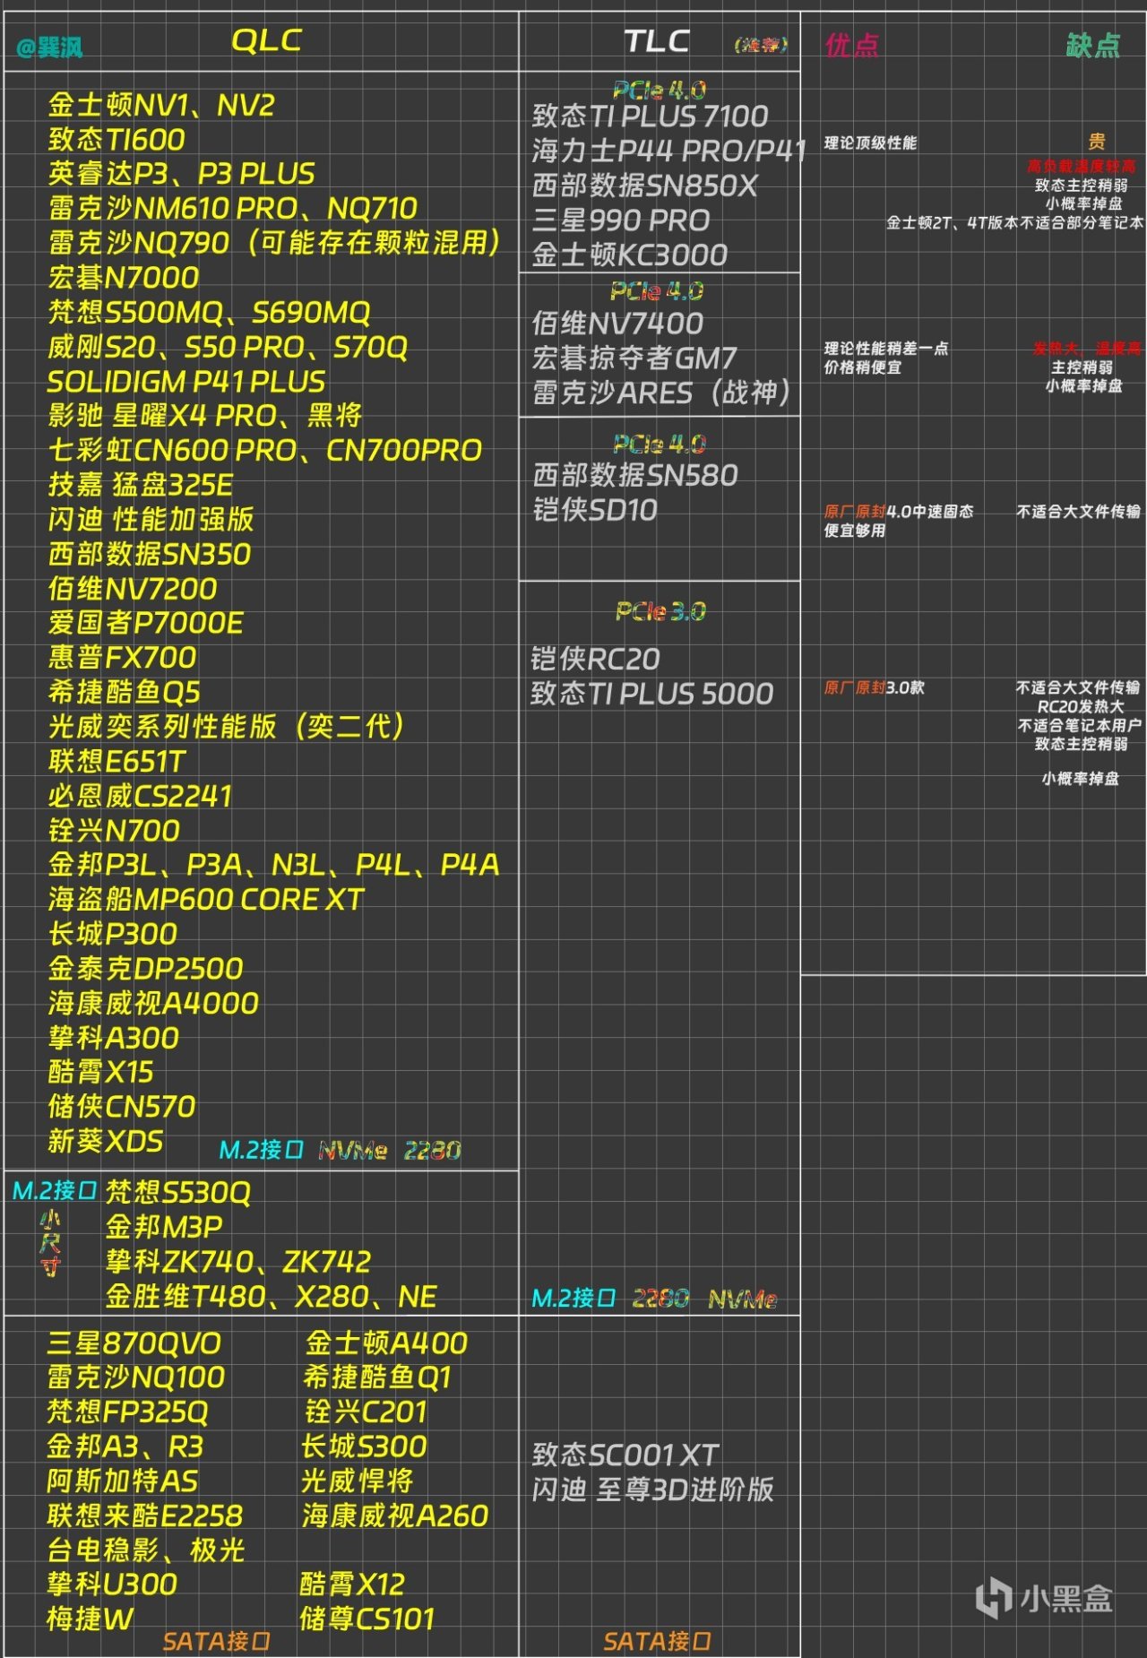Click the 铠侠RC20 entry
The image size is (1147, 1658).
pos(595,660)
